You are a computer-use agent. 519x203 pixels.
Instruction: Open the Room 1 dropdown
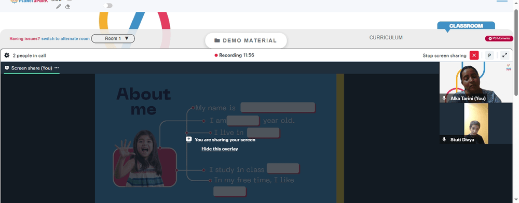113,39
